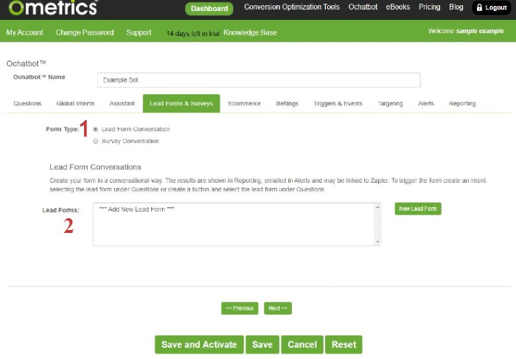
Task: Select Survey Conversation radio button
Action: pos(95,141)
